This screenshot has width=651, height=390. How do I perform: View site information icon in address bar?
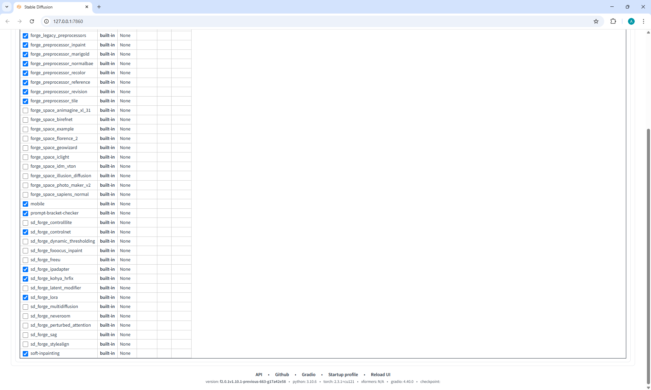pos(47,21)
